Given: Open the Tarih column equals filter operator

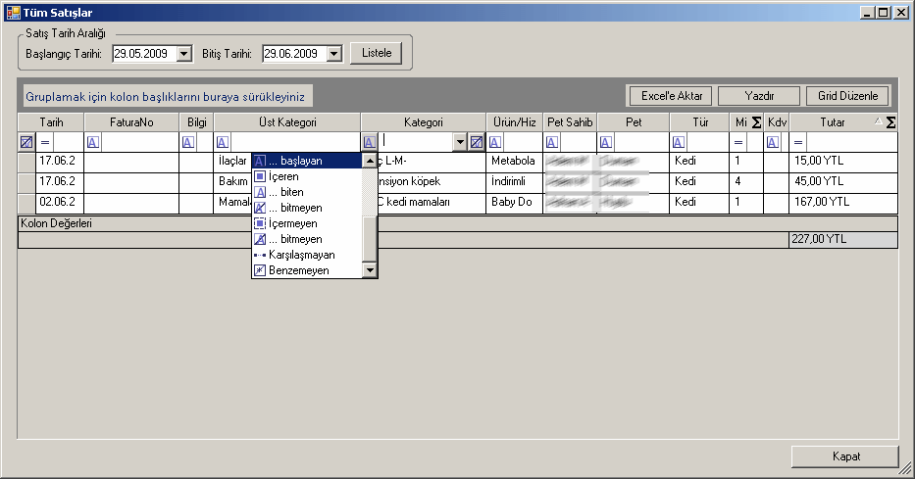Looking at the screenshot, I should click(x=45, y=142).
